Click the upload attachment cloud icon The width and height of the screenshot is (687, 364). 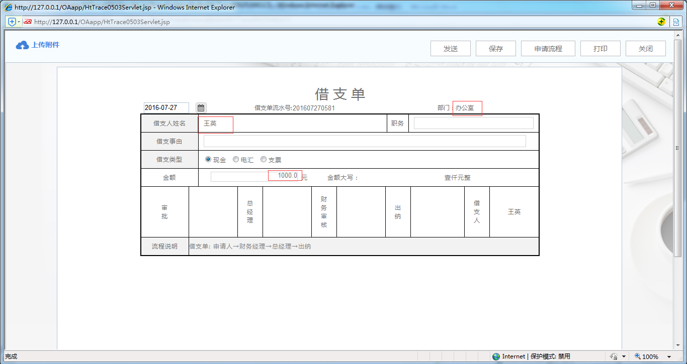tap(22, 45)
